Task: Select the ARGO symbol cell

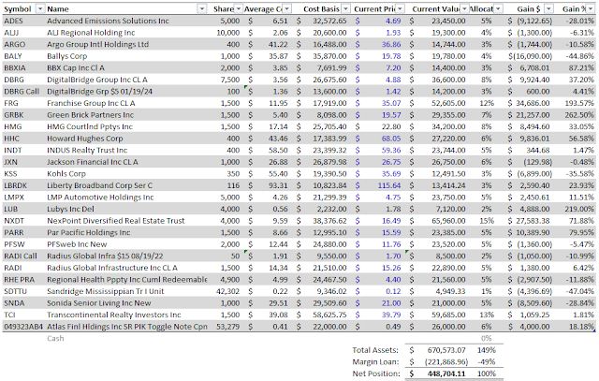Action: click(x=15, y=44)
